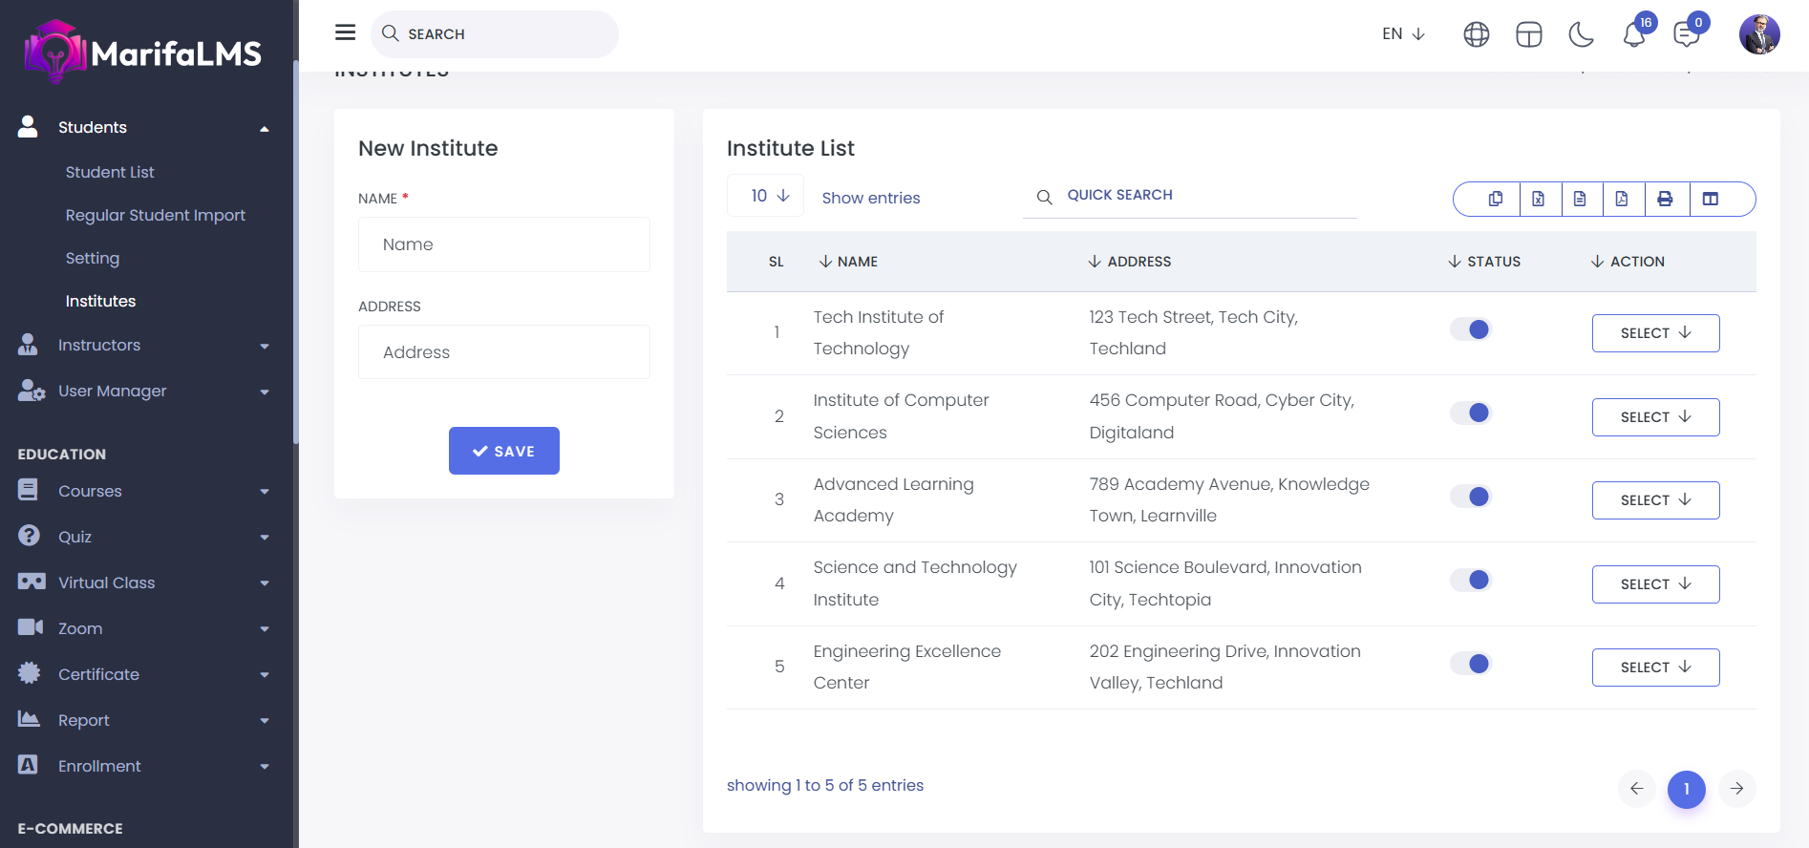Click the institute Name input field
The height and width of the screenshot is (848, 1809).
point(504,244)
